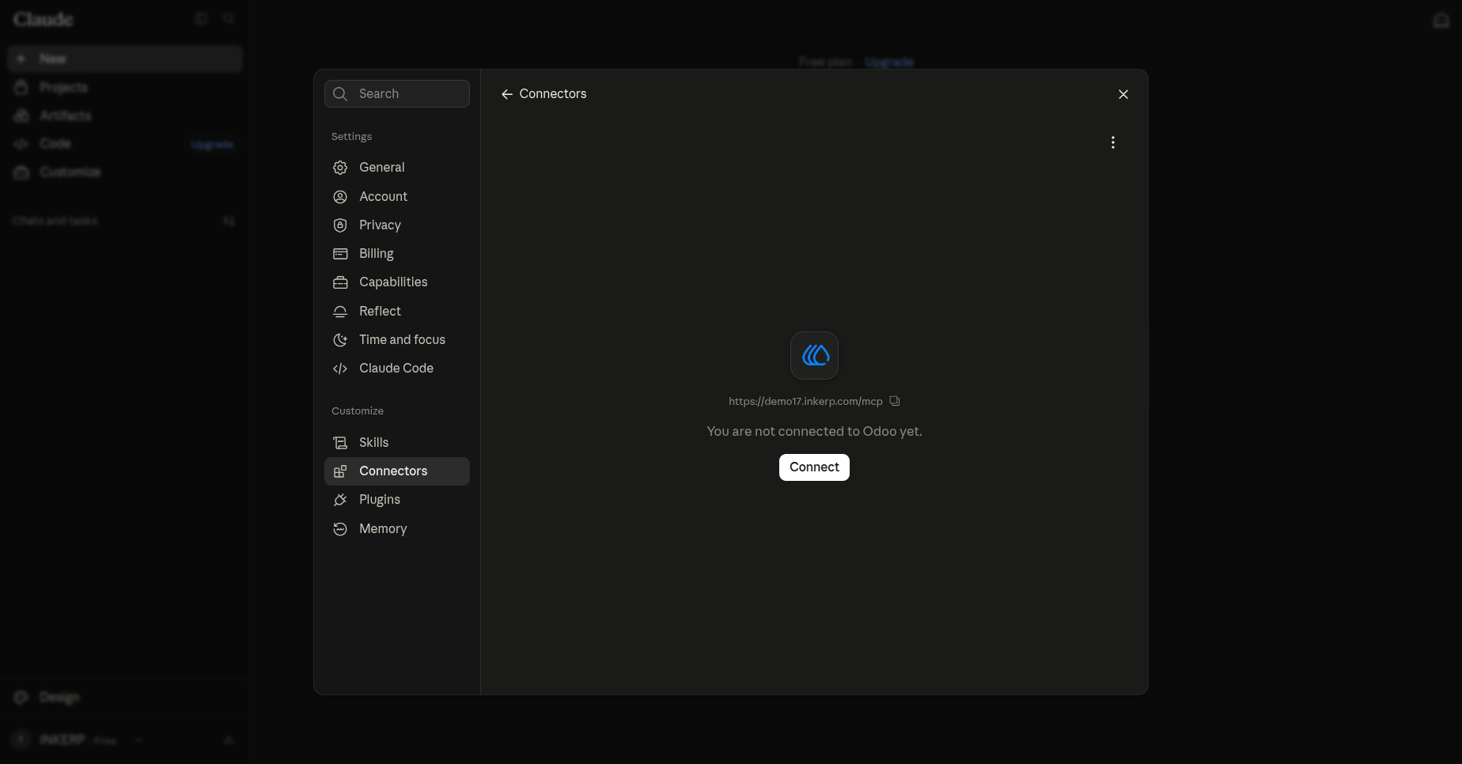The height and width of the screenshot is (764, 1462).
Task: Click the ghost icon at top right
Action: coord(1441,20)
